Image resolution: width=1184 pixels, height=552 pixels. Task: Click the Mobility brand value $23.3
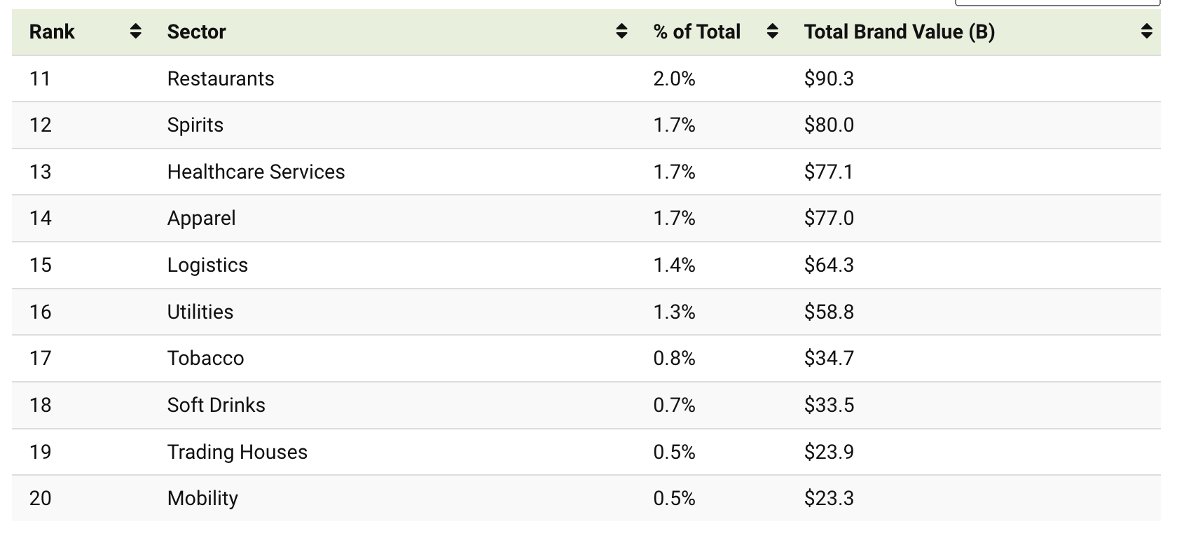click(829, 498)
